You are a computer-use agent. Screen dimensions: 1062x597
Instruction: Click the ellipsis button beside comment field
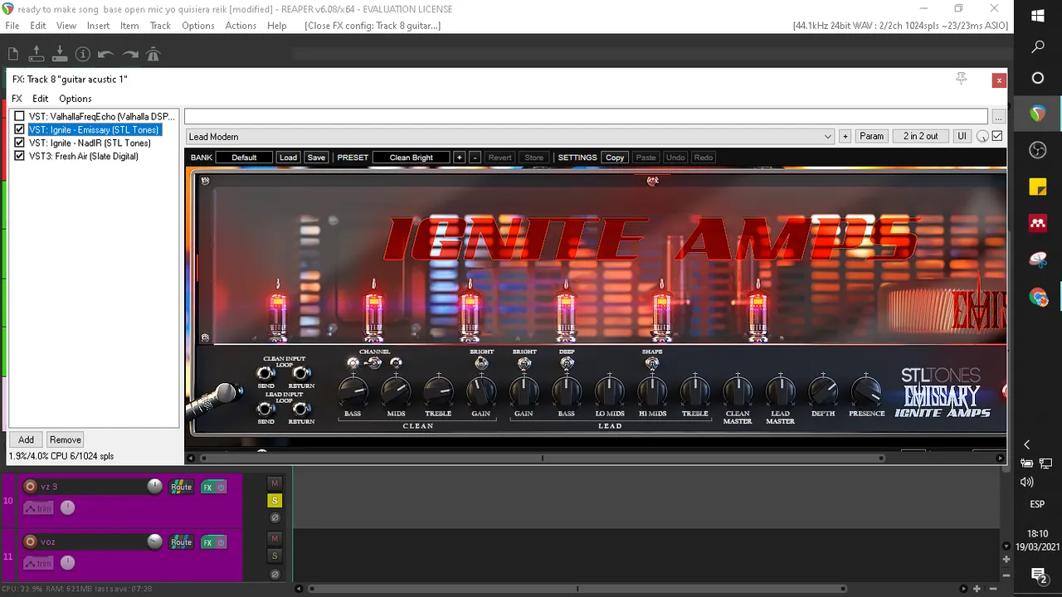[x=998, y=117]
